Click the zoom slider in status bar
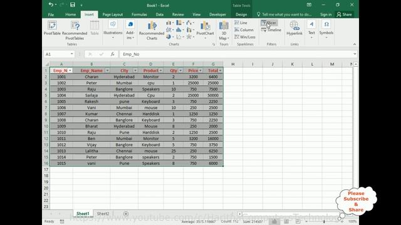 pyautogui.click(x=324, y=222)
